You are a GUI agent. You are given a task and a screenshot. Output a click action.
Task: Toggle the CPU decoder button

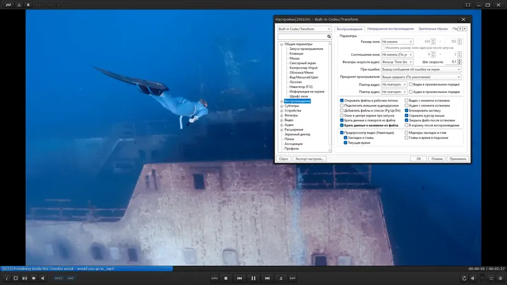point(214,278)
